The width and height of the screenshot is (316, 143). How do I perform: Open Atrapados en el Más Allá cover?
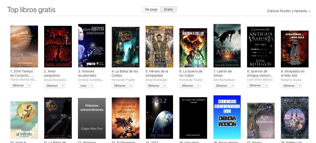pos(295,49)
